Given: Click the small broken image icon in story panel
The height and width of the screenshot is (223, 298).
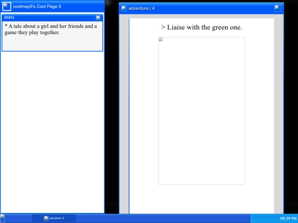Looking at the screenshot, I should coord(161,40).
